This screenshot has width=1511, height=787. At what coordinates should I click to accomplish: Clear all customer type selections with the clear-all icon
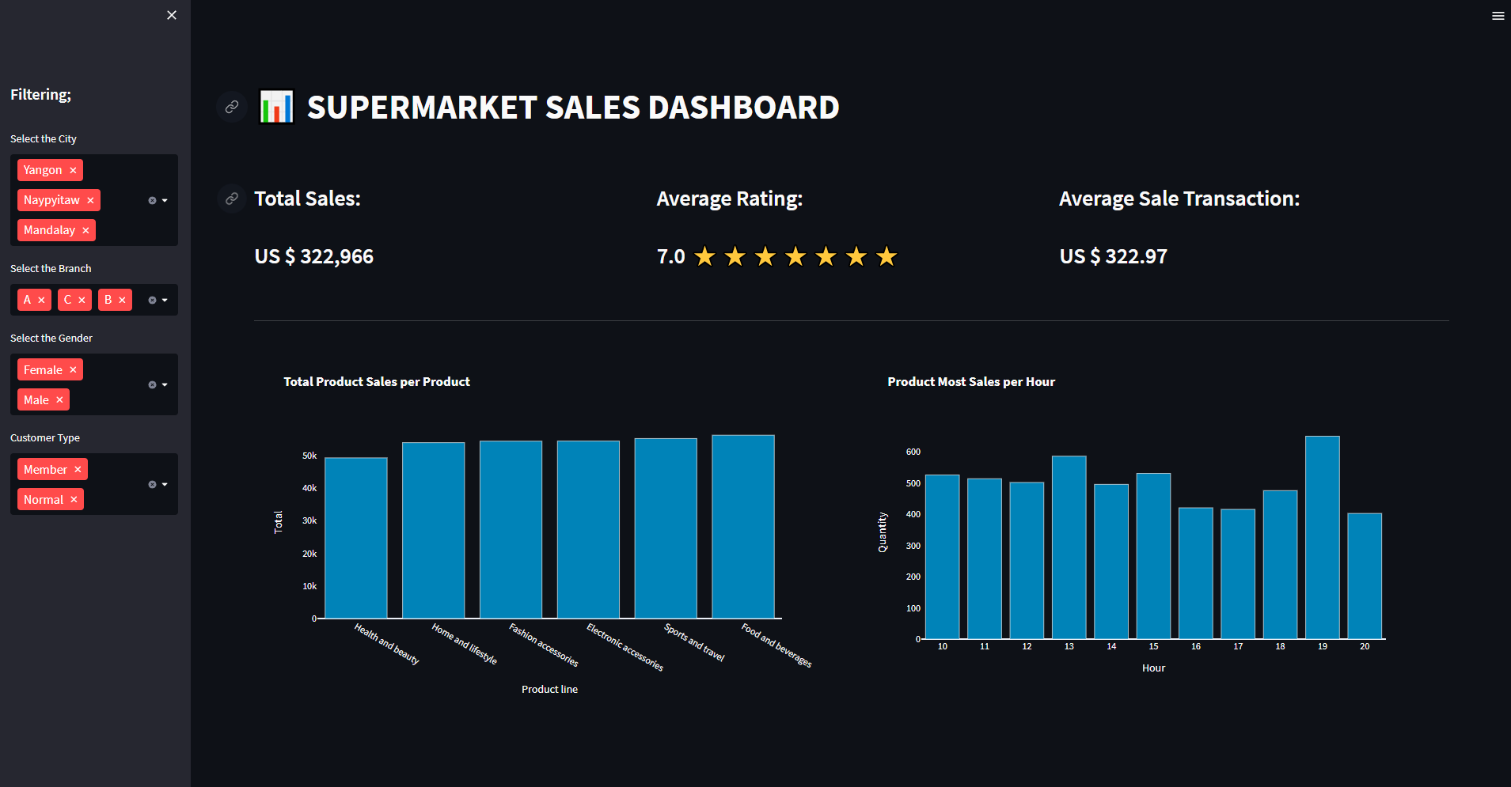click(153, 484)
